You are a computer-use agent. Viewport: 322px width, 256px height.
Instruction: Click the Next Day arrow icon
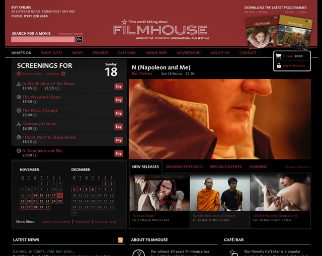(x=63, y=74)
